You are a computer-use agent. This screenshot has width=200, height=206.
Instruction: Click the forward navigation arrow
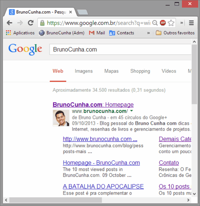click(x=20, y=23)
